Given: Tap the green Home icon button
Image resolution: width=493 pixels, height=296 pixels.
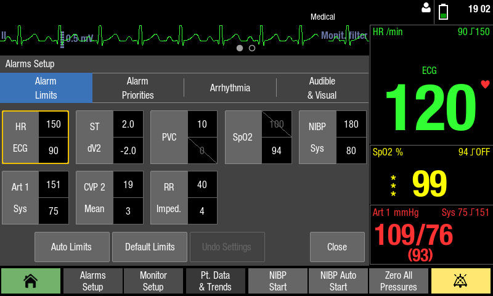Looking at the screenshot, I should (30, 281).
